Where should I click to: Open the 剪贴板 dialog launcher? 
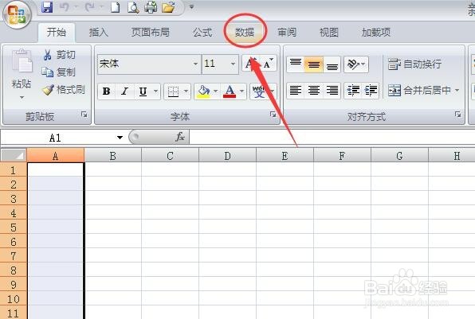(x=84, y=115)
